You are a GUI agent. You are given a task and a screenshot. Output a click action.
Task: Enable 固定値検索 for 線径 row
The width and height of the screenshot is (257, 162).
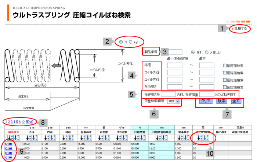tap(225, 66)
